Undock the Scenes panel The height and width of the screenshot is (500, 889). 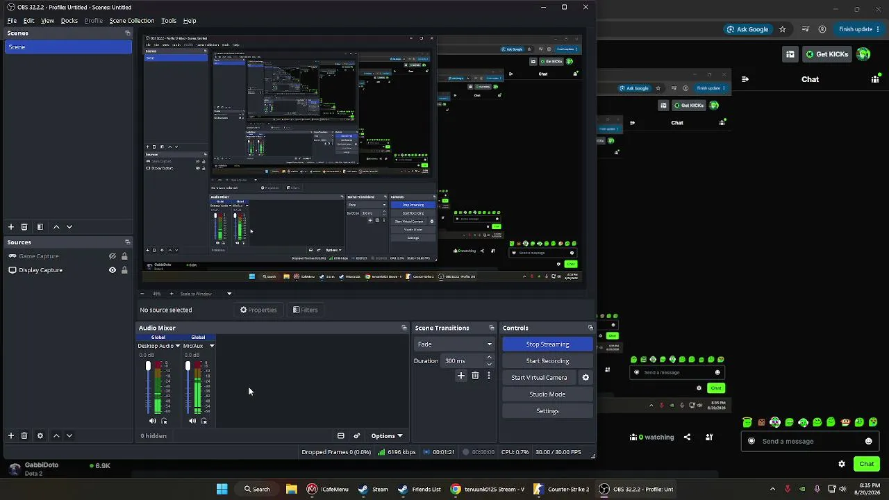[127, 33]
